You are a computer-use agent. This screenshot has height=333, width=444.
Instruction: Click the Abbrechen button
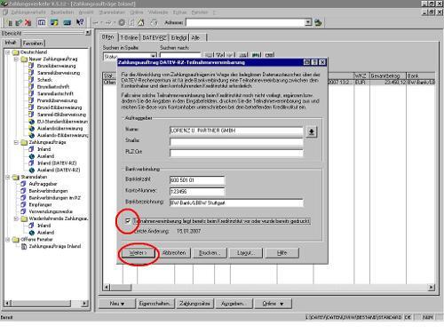(174, 253)
